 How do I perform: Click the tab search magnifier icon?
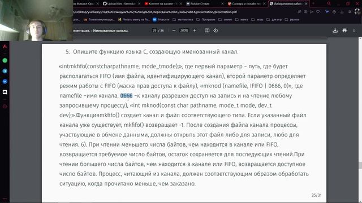click(329, 3)
